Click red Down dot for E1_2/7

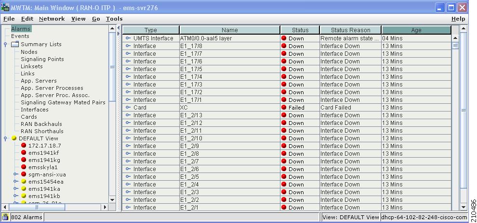click(x=284, y=161)
